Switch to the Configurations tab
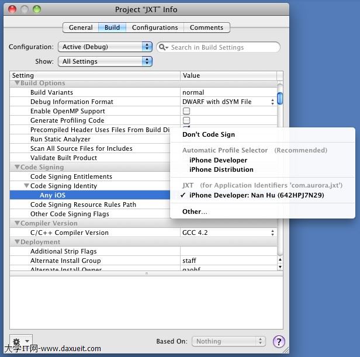Viewport: 360px width, 357px height. tap(154, 27)
